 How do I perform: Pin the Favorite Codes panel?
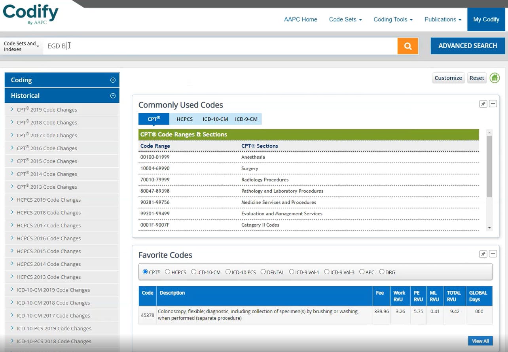pyautogui.click(x=483, y=254)
